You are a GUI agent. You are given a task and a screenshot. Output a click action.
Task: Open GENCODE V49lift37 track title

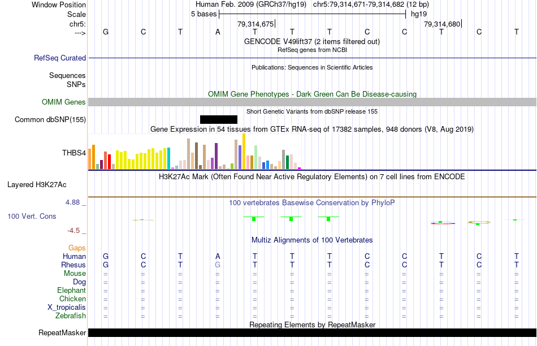coord(312,41)
